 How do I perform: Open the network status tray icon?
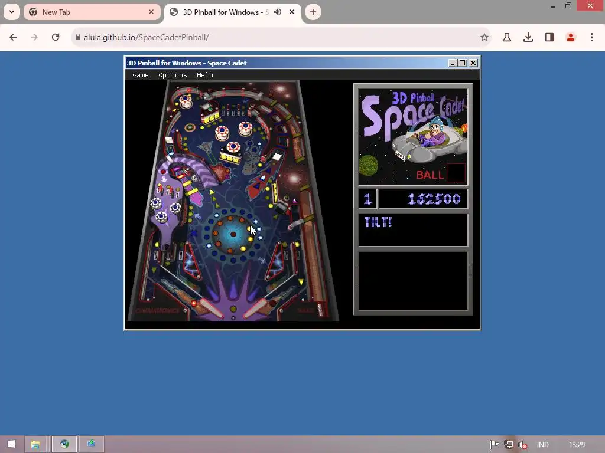tap(509, 445)
